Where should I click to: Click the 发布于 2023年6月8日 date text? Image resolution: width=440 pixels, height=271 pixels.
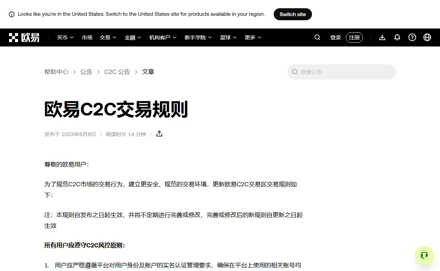pos(70,134)
